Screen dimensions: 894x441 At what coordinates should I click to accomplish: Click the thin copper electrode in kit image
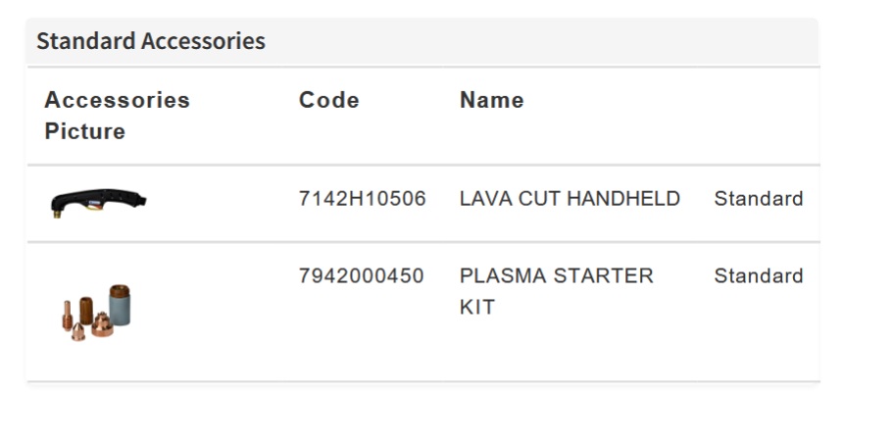pyautogui.click(x=68, y=318)
